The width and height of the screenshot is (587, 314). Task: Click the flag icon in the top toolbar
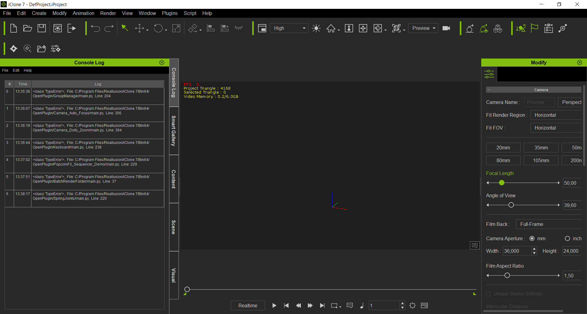click(x=534, y=28)
